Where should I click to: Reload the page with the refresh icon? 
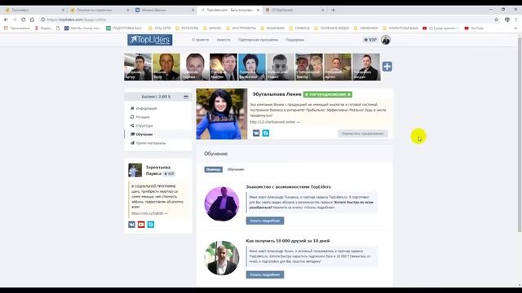[x=24, y=20]
